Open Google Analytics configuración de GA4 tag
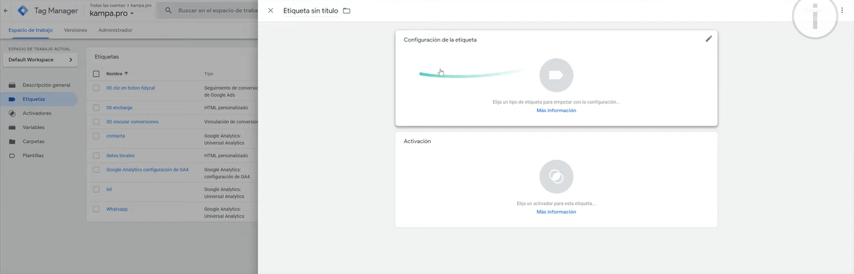This screenshot has width=854, height=274. coord(147,170)
